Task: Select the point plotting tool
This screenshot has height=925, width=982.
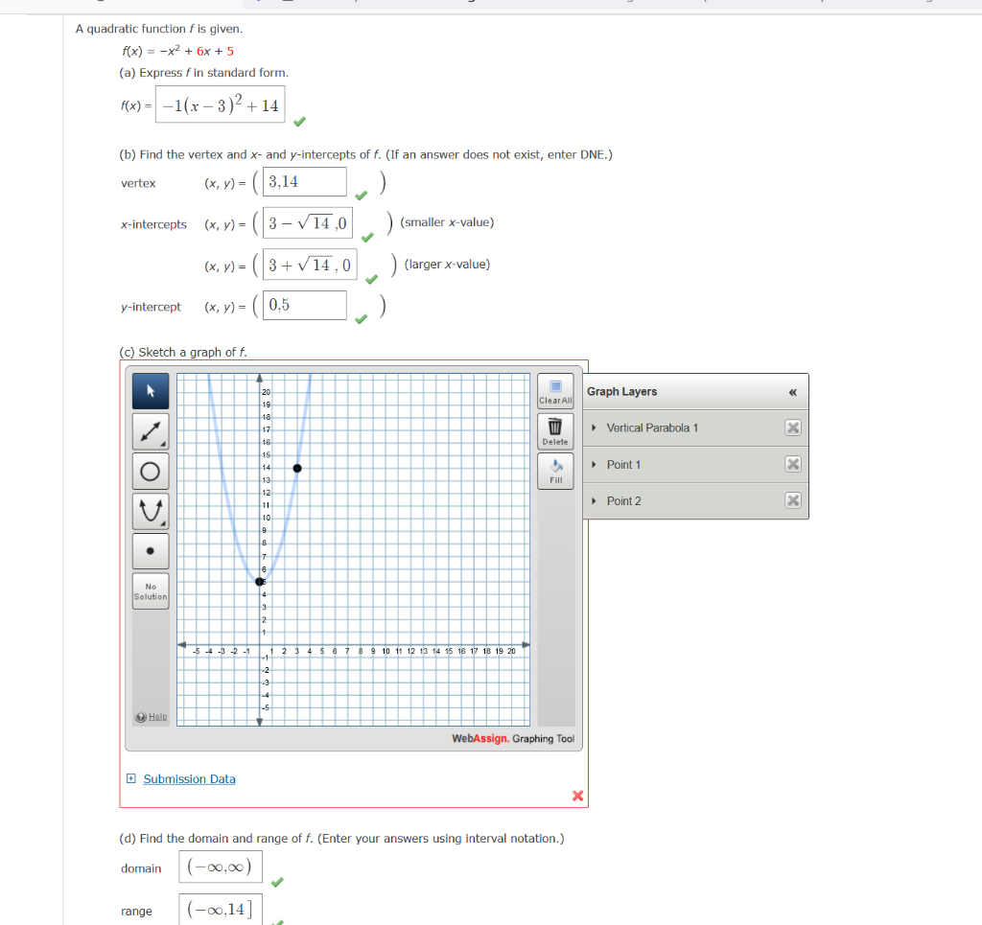Action: click(151, 550)
